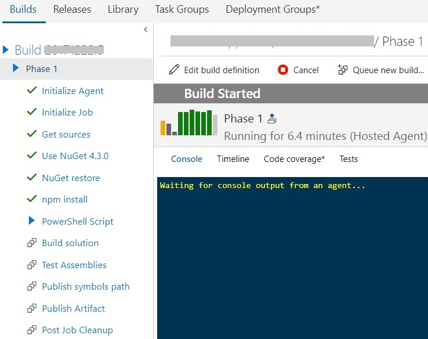The height and width of the screenshot is (339, 428).
Task: Open the Task Groups tab
Action: (182, 9)
